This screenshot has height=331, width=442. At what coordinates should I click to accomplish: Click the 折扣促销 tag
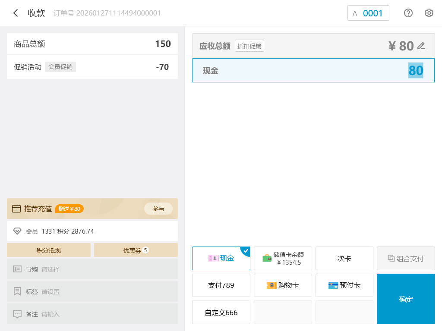249,46
